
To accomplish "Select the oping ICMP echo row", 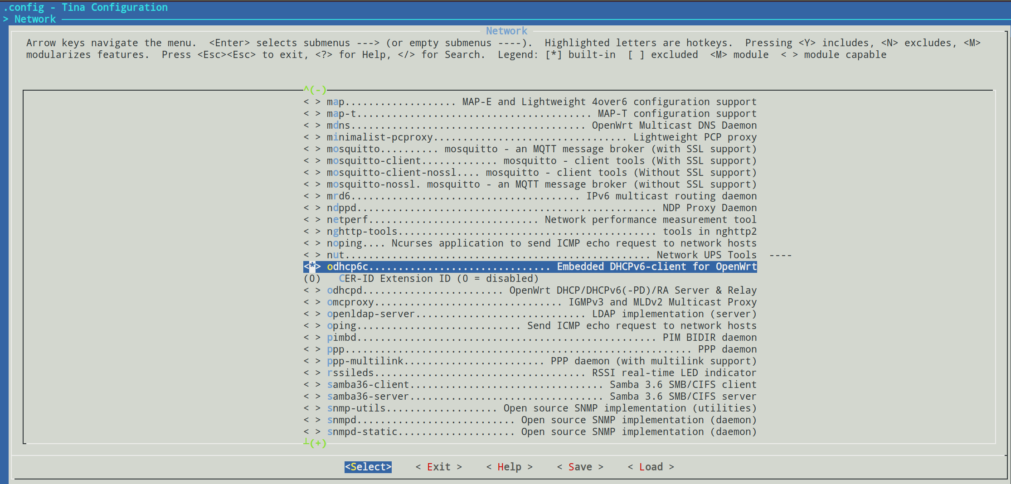I will (530, 326).
